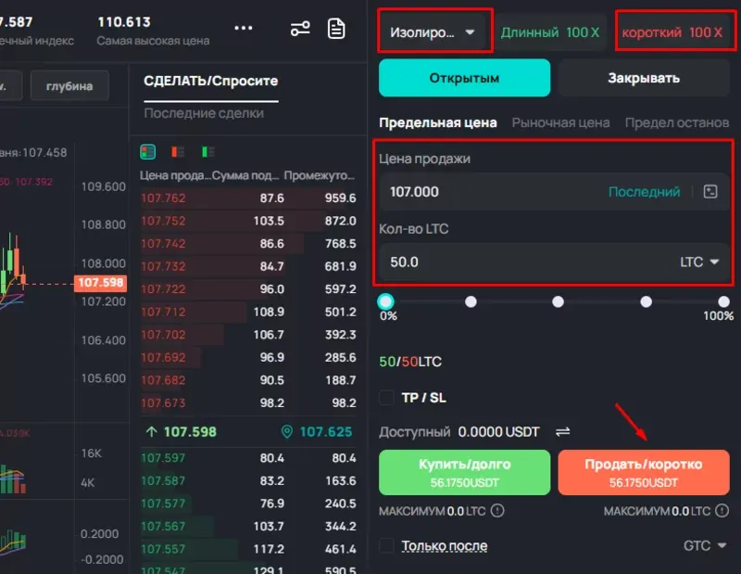
Task: Select combined order book view icon
Action: tap(148, 152)
